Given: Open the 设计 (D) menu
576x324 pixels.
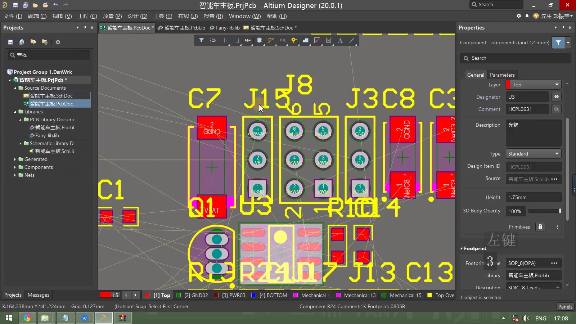Looking at the screenshot, I should point(138,16).
